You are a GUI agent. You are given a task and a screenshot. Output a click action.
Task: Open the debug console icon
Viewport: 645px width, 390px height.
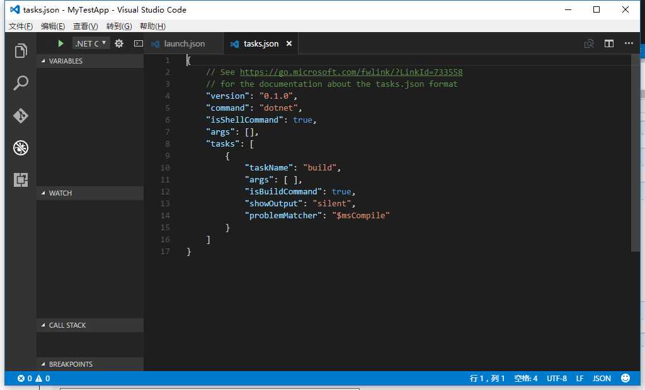pyautogui.click(x=139, y=43)
